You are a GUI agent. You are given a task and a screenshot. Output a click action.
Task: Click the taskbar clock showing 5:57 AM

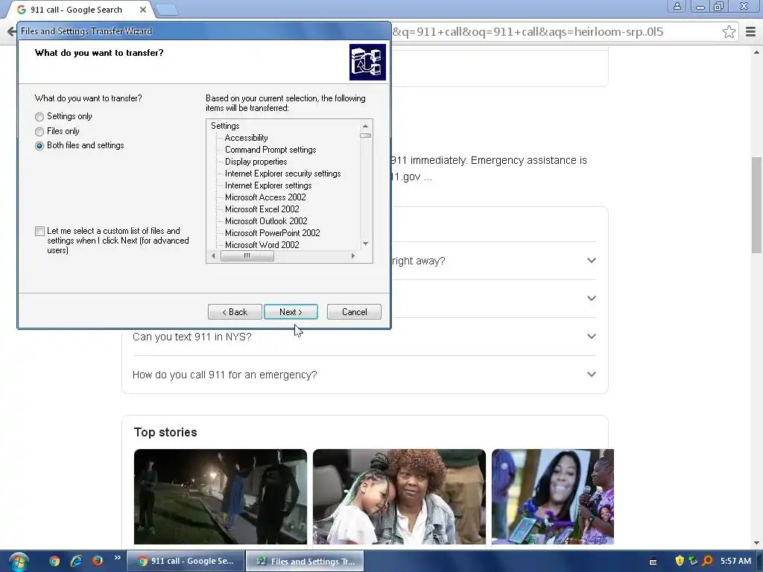tap(735, 561)
